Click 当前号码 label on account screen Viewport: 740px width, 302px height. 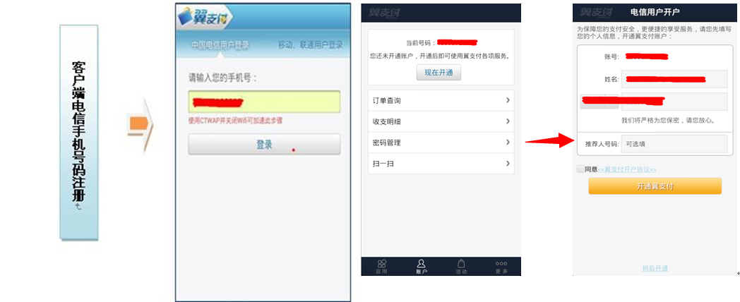422,43
